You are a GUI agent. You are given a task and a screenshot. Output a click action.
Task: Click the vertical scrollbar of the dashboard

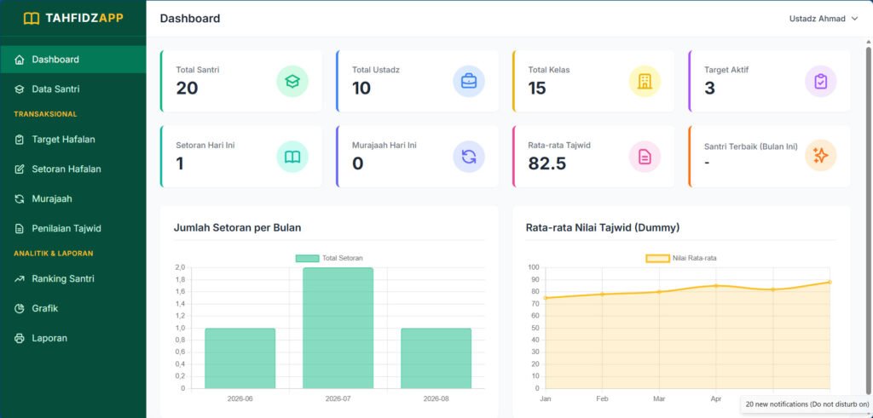(x=869, y=222)
